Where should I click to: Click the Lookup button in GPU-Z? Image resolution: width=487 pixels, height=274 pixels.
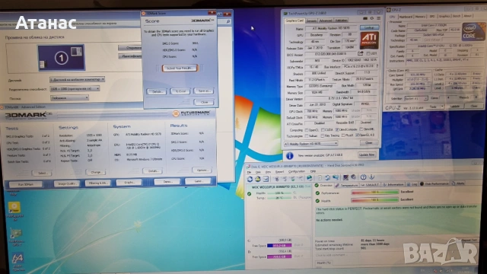tap(369, 28)
